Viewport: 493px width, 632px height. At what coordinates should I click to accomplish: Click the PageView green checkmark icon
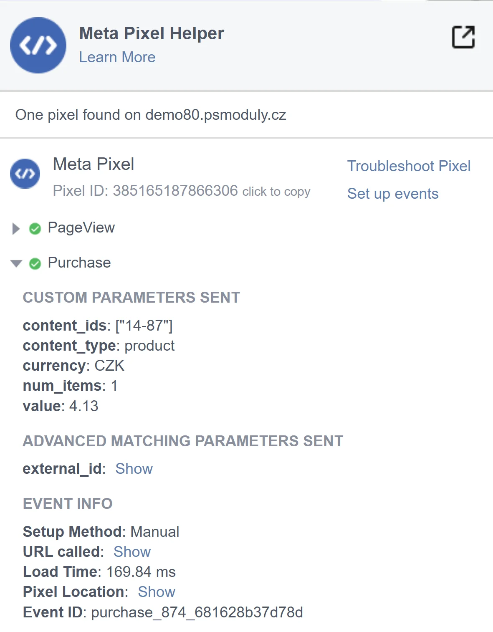click(x=35, y=229)
